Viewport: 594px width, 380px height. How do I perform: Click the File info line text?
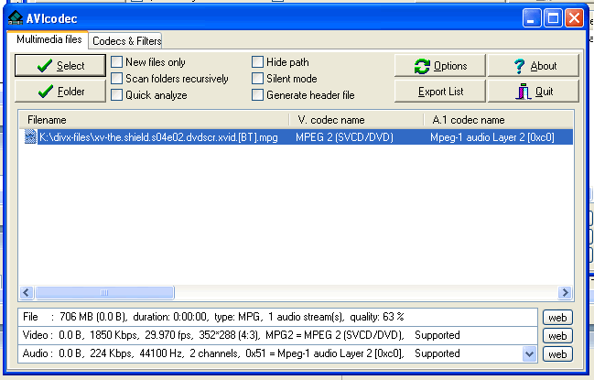(x=213, y=317)
